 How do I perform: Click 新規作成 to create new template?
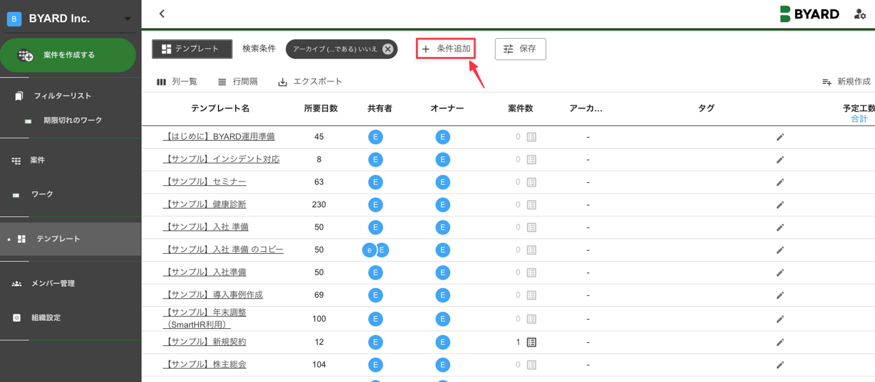(846, 82)
